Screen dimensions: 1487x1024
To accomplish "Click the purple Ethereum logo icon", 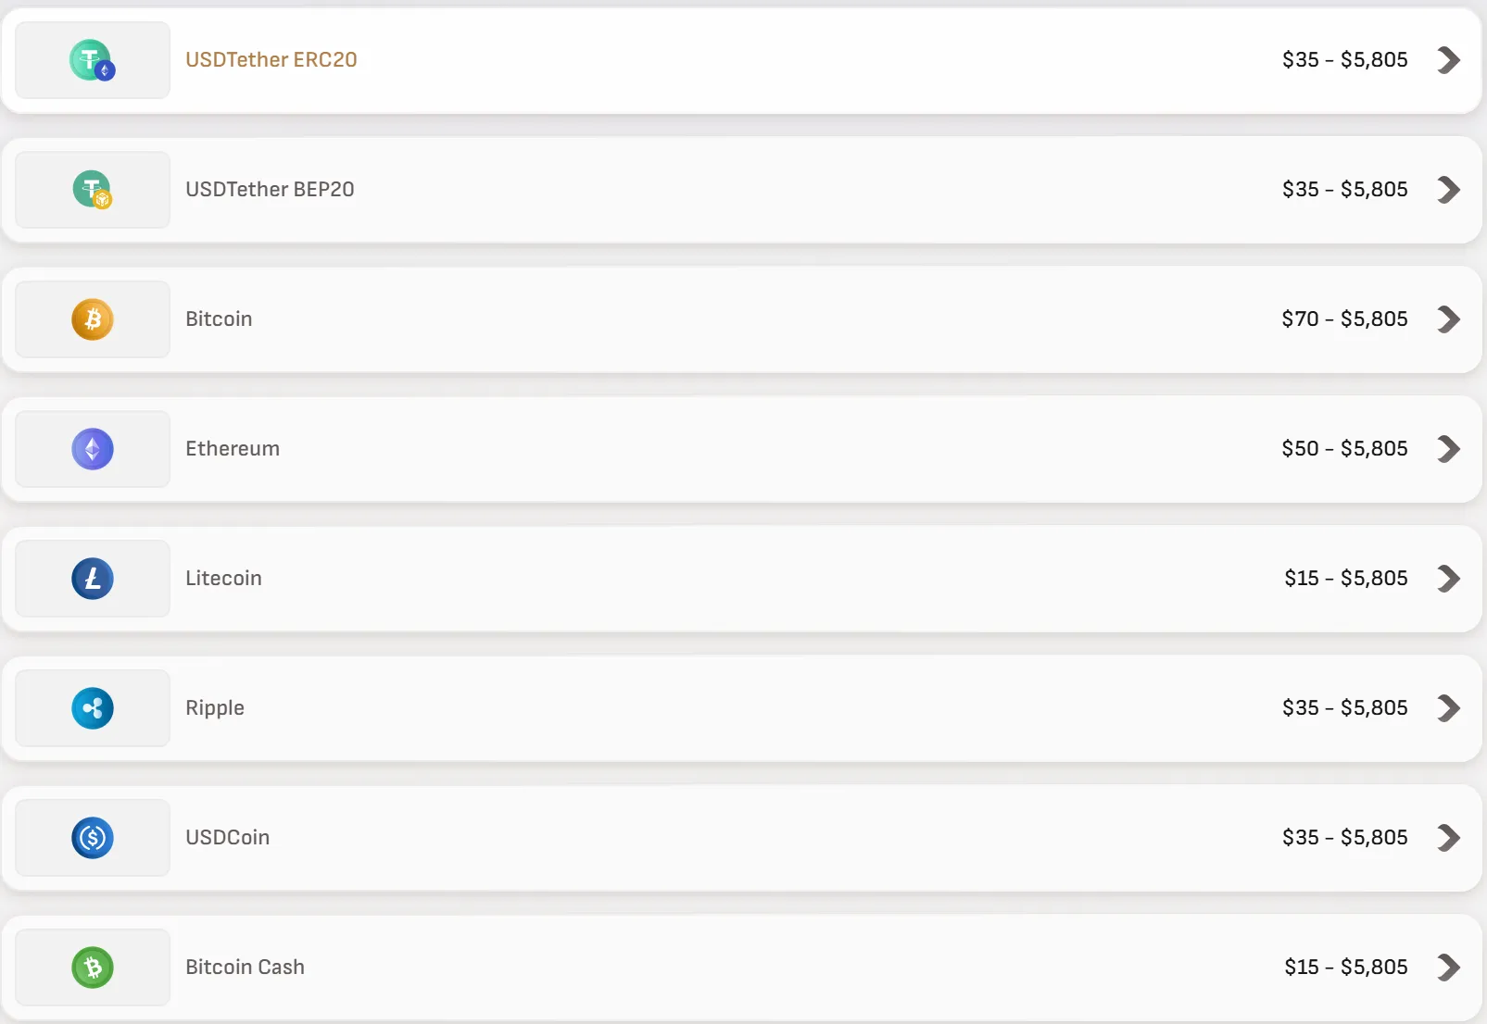I will pyautogui.click(x=93, y=449).
